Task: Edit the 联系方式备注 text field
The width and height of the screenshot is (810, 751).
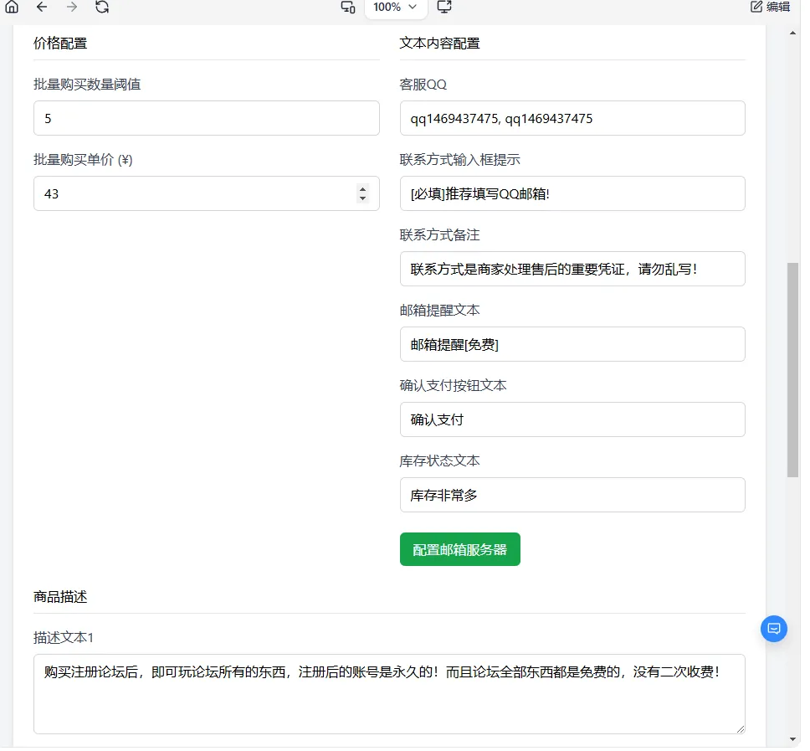Action: [572, 269]
